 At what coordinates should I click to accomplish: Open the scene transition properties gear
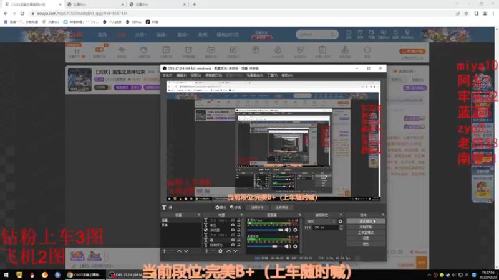pyautogui.click(x=341, y=222)
